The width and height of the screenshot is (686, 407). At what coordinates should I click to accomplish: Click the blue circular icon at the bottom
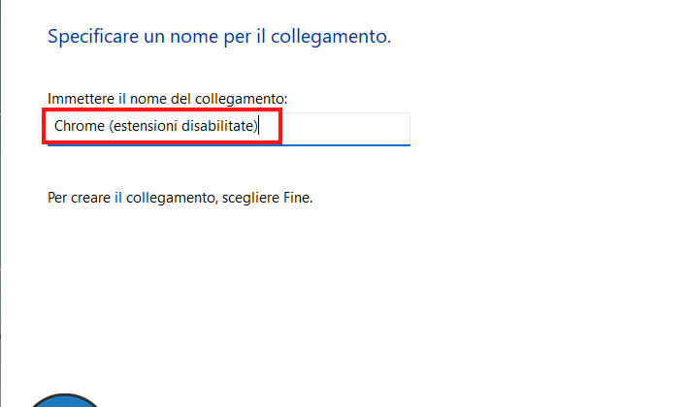pos(66,401)
